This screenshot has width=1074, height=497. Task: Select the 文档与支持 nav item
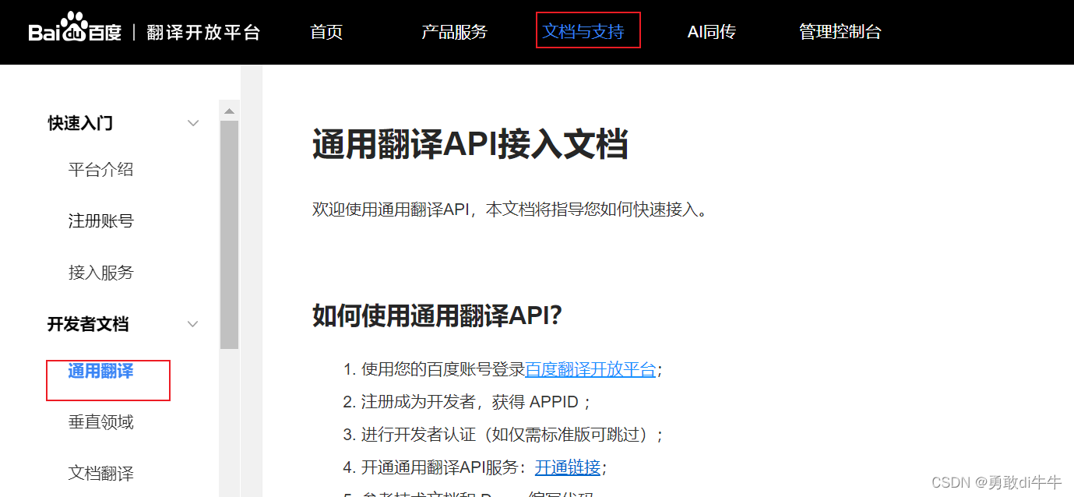coord(583,32)
